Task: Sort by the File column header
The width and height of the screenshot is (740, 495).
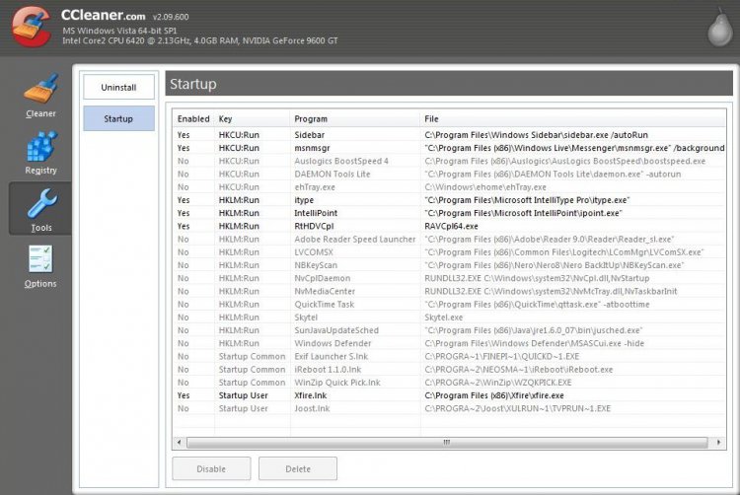Action: [573, 118]
